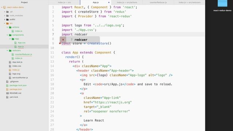Viewport: 233px width, 131px height.
Task: Click file icon of index.js under actions
Action: click(x=13, y=31)
